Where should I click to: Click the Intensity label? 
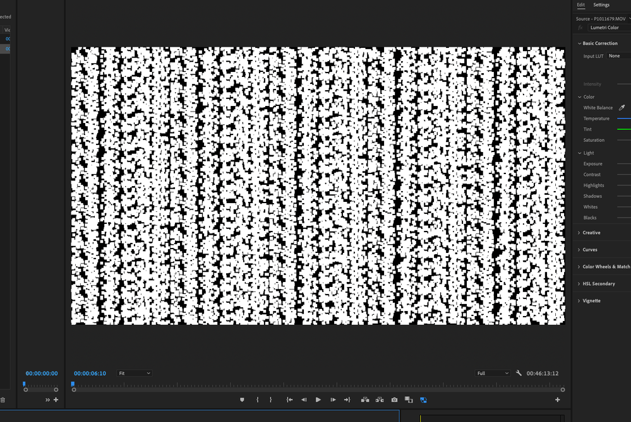pos(592,84)
